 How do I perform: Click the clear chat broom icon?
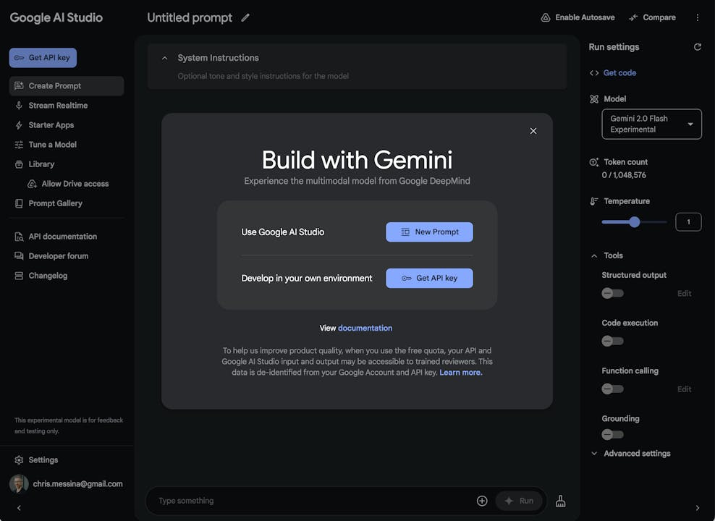[x=560, y=501]
